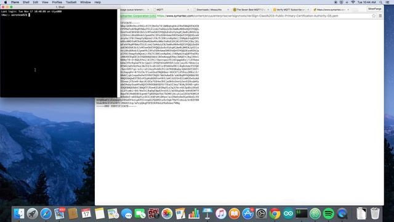Open Maps icon in the Dock
This screenshot has height=222, width=394.
point(113,214)
